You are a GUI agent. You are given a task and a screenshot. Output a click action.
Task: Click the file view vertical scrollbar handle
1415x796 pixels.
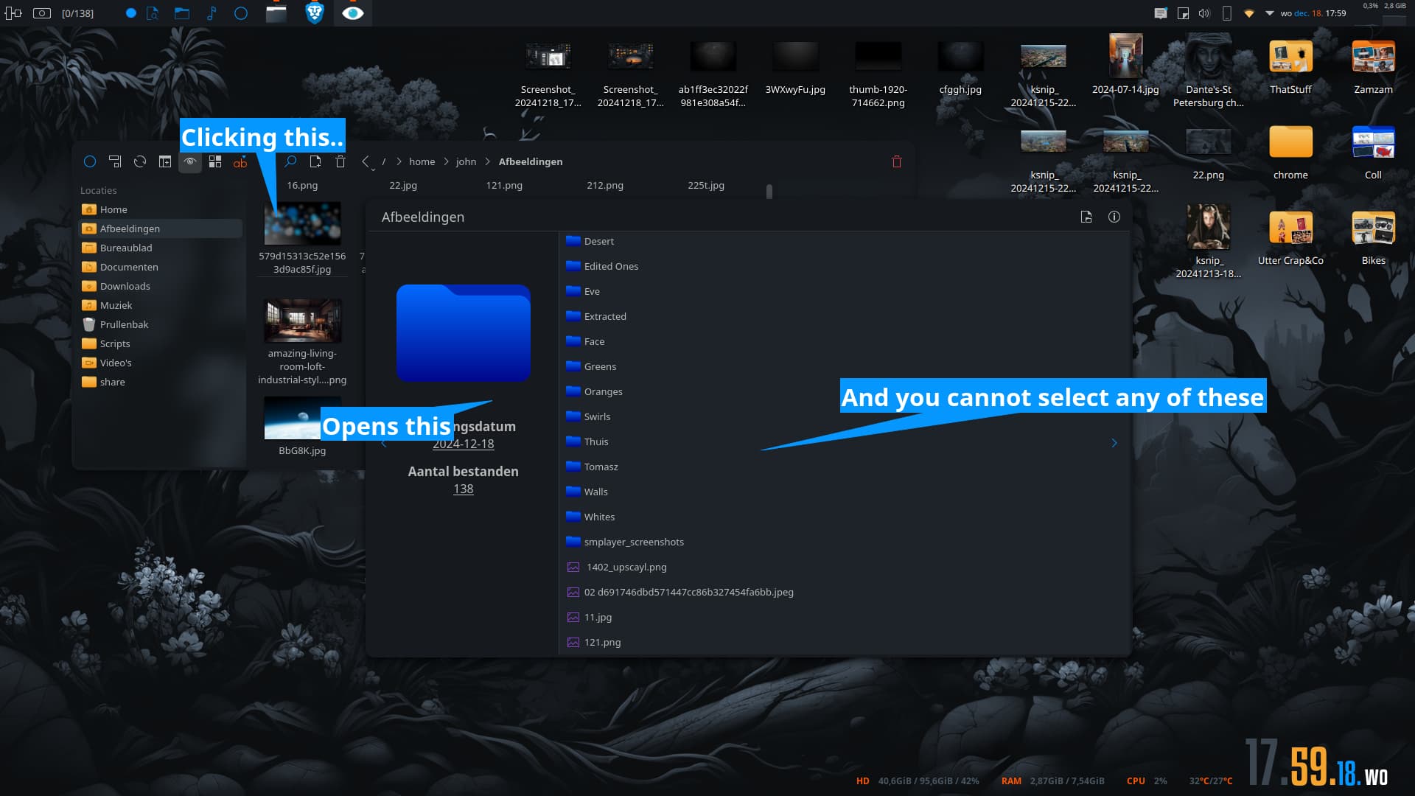coord(769,192)
